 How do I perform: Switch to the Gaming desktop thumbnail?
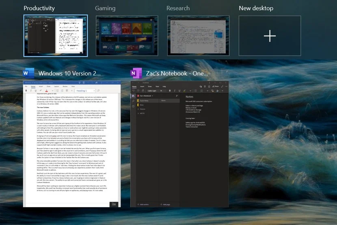coord(127,36)
